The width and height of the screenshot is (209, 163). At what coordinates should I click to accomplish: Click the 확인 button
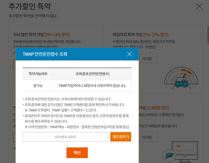tap(77, 153)
